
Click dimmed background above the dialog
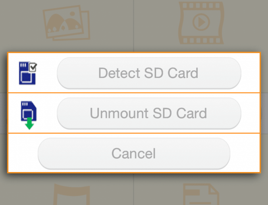(134, 26)
